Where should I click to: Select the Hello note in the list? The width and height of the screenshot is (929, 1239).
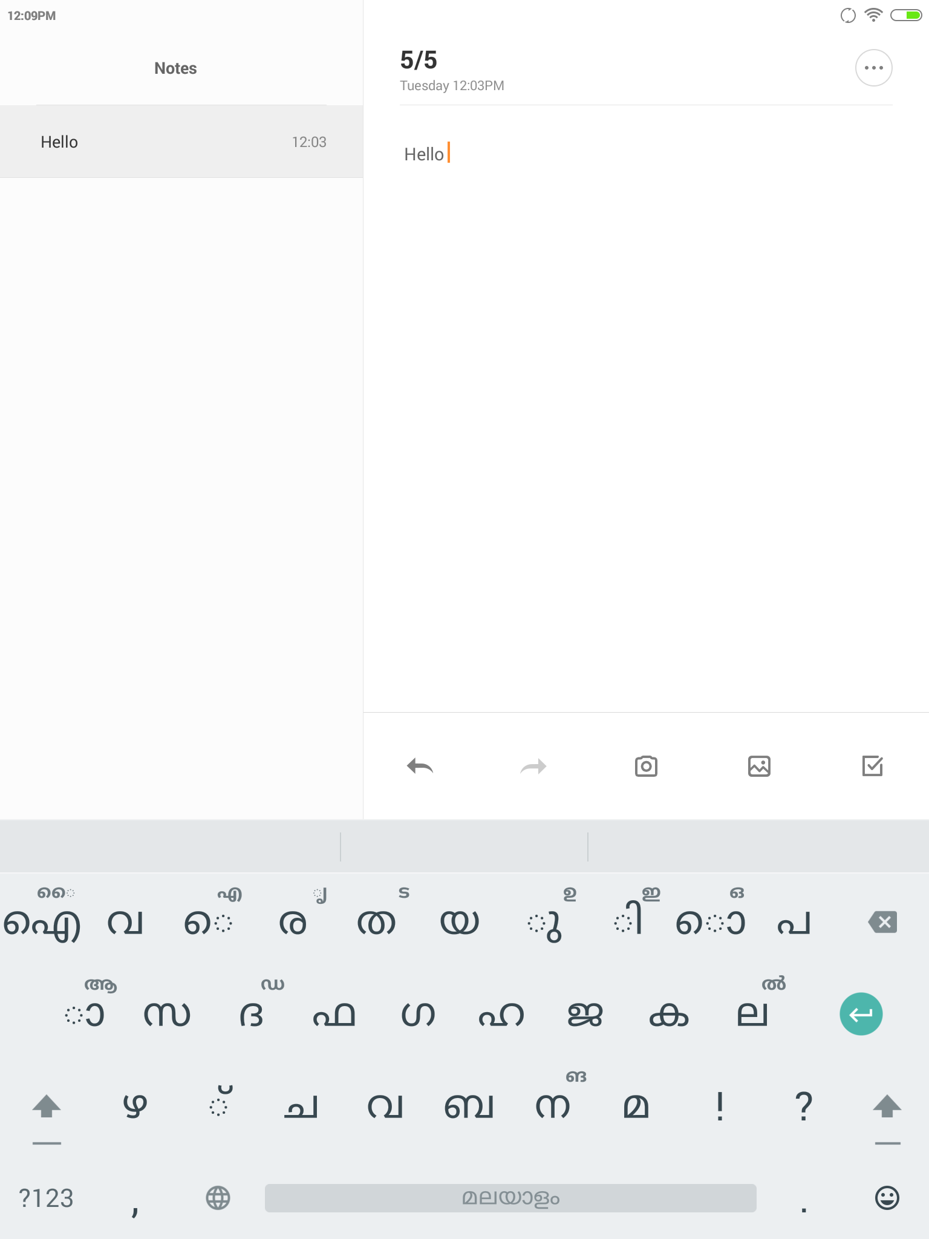tap(181, 142)
